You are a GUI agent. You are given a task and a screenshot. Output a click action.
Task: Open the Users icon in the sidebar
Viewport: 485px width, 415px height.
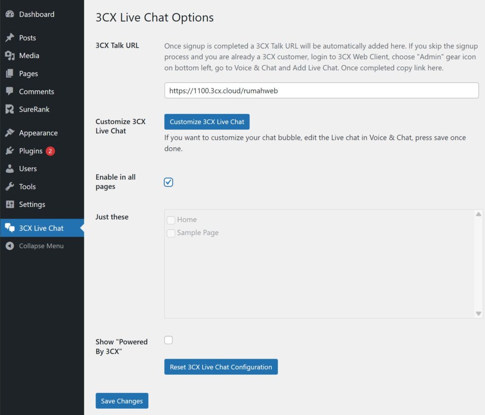[9, 168]
